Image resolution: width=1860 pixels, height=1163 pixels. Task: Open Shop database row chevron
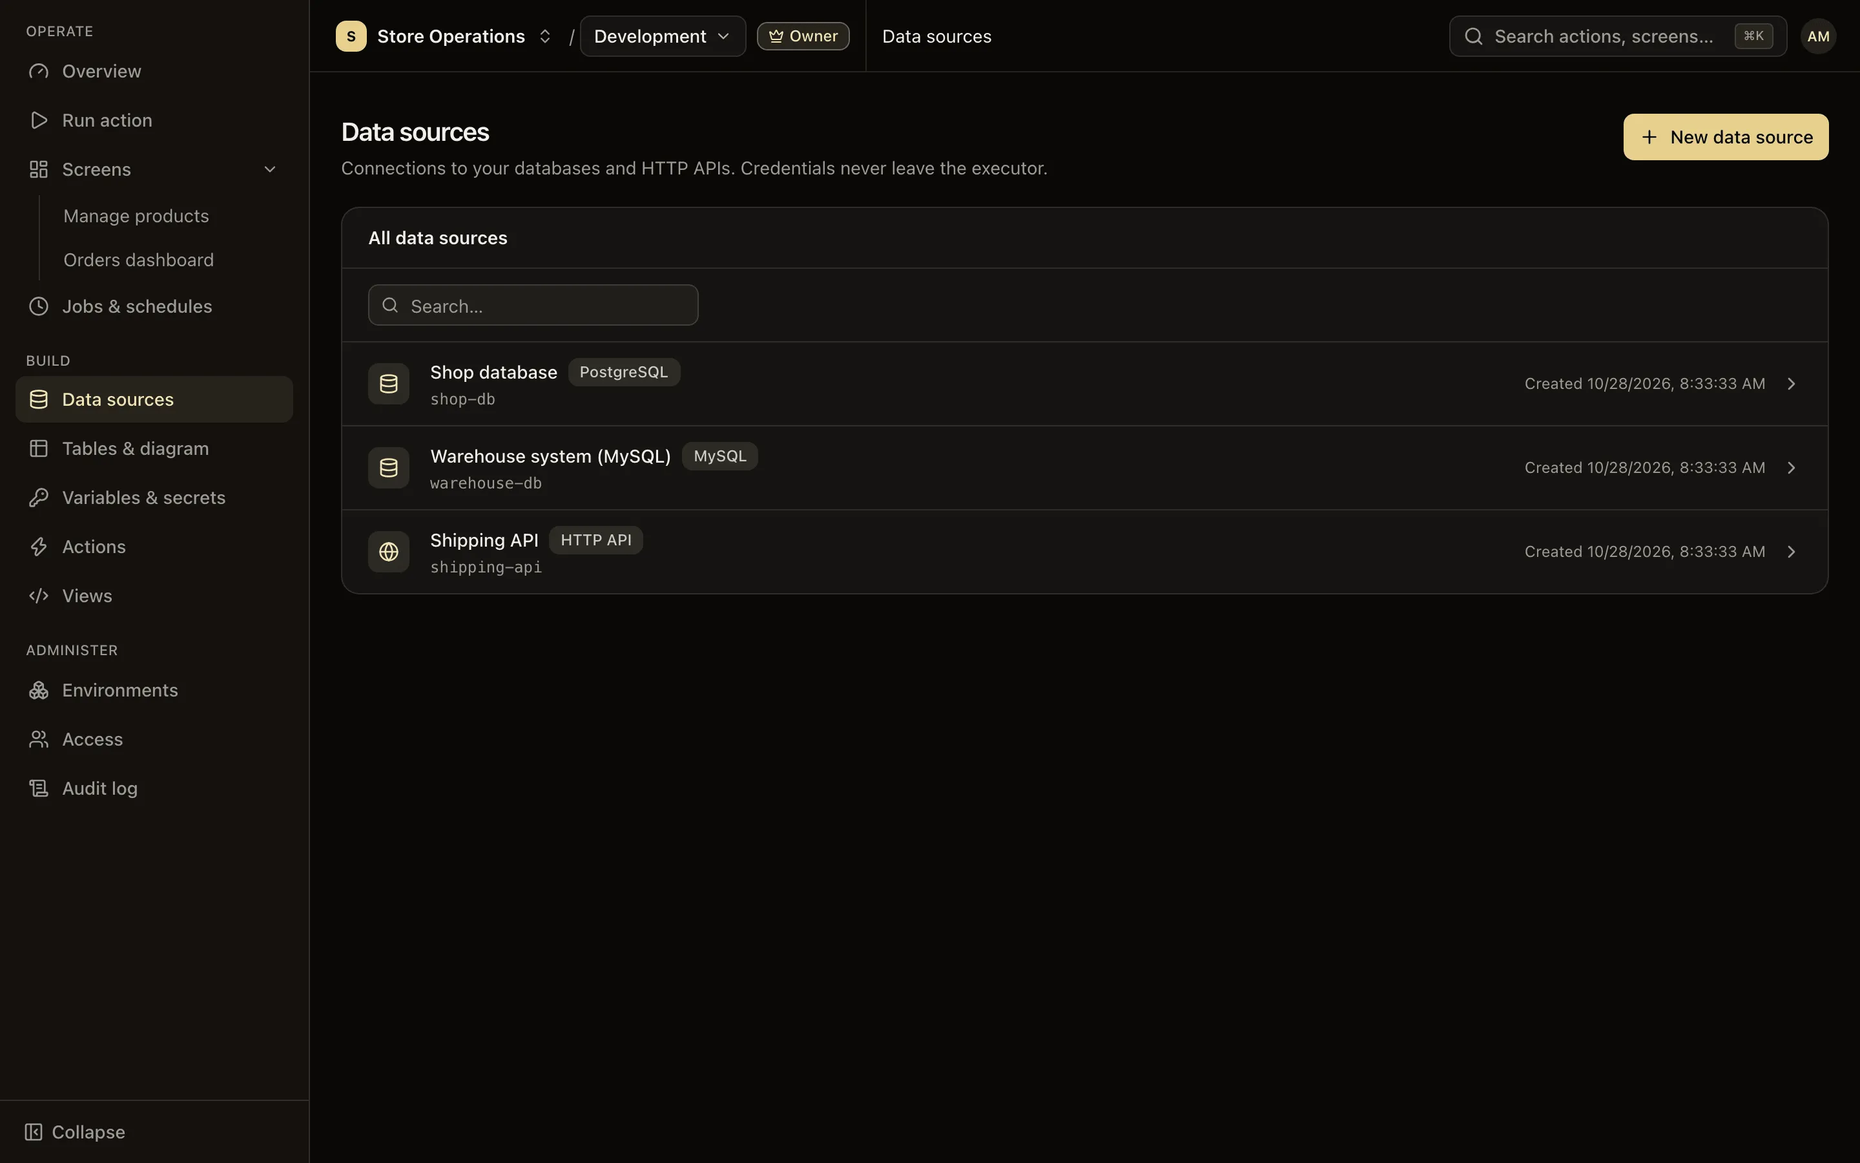point(1792,384)
